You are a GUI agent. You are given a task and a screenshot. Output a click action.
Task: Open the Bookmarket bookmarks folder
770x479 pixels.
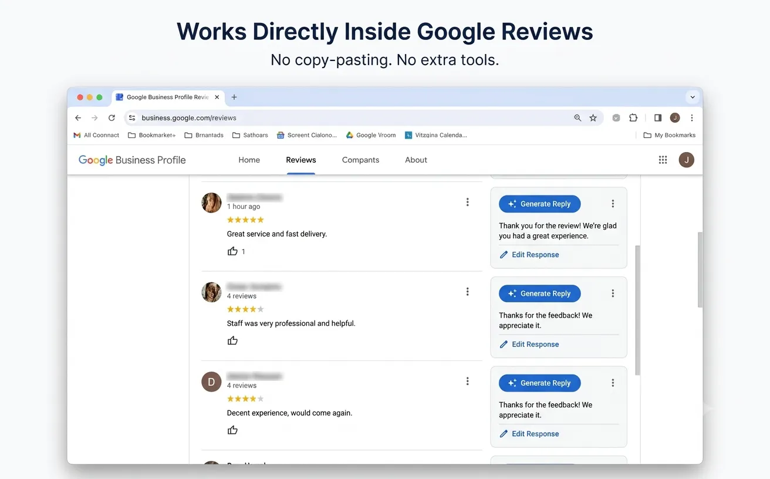(x=151, y=135)
